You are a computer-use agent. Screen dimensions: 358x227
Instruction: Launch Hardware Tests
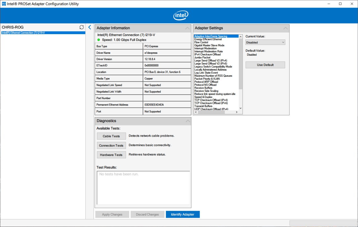[111, 155]
